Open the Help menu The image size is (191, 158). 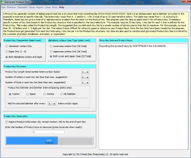tap(62, 7)
